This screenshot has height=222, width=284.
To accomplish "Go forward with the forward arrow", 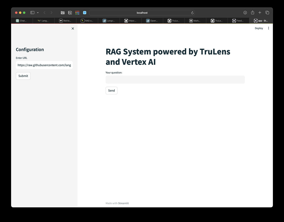I will [x=52, y=13].
